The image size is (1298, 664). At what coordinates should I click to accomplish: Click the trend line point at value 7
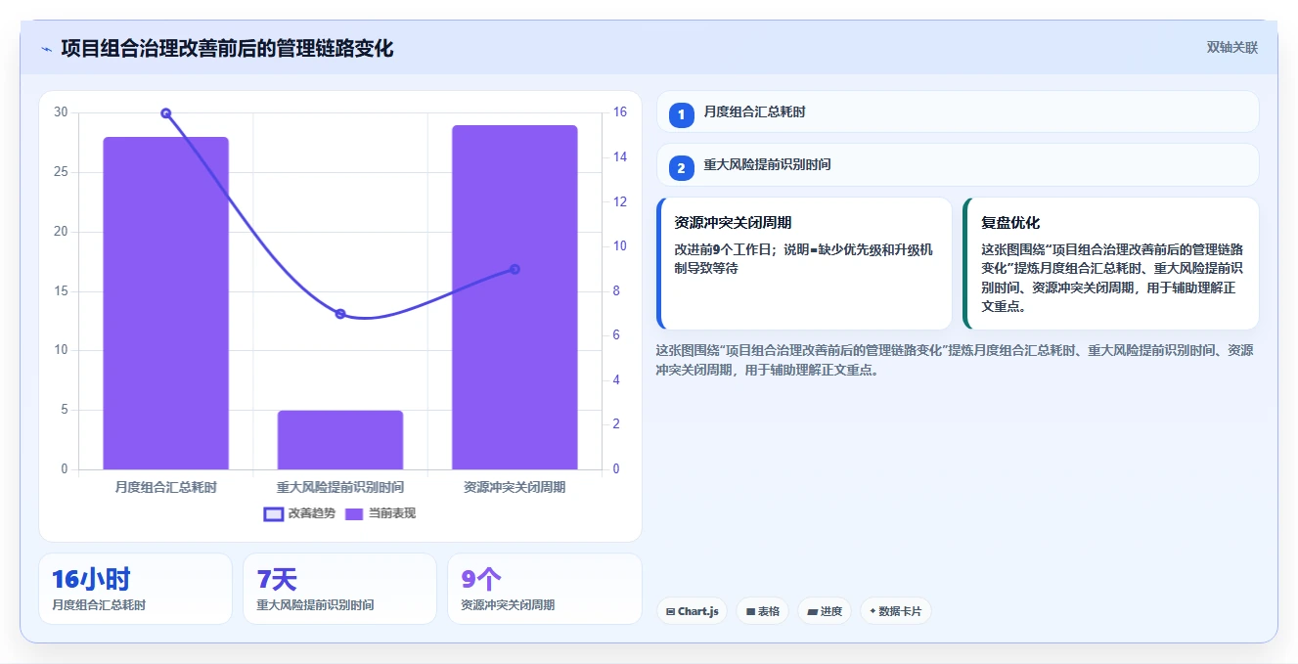click(x=340, y=314)
